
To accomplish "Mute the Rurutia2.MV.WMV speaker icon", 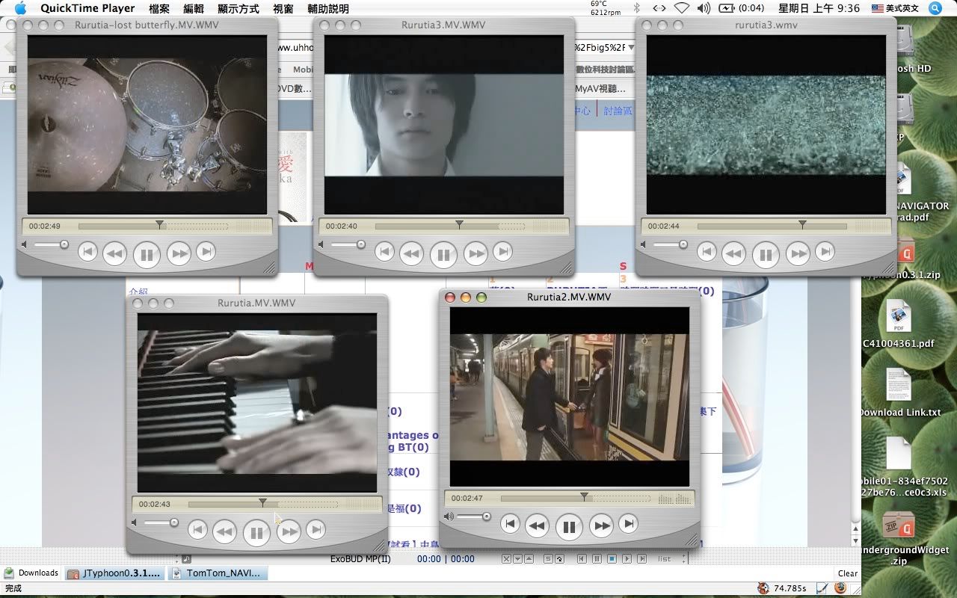I will [x=449, y=517].
